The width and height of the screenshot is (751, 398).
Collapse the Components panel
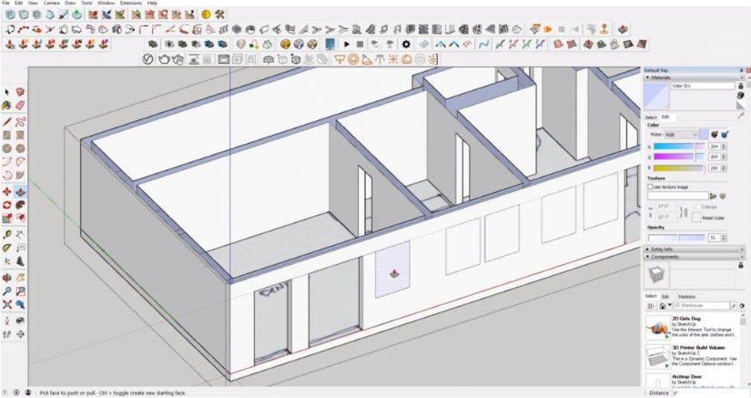tap(647, 257)
